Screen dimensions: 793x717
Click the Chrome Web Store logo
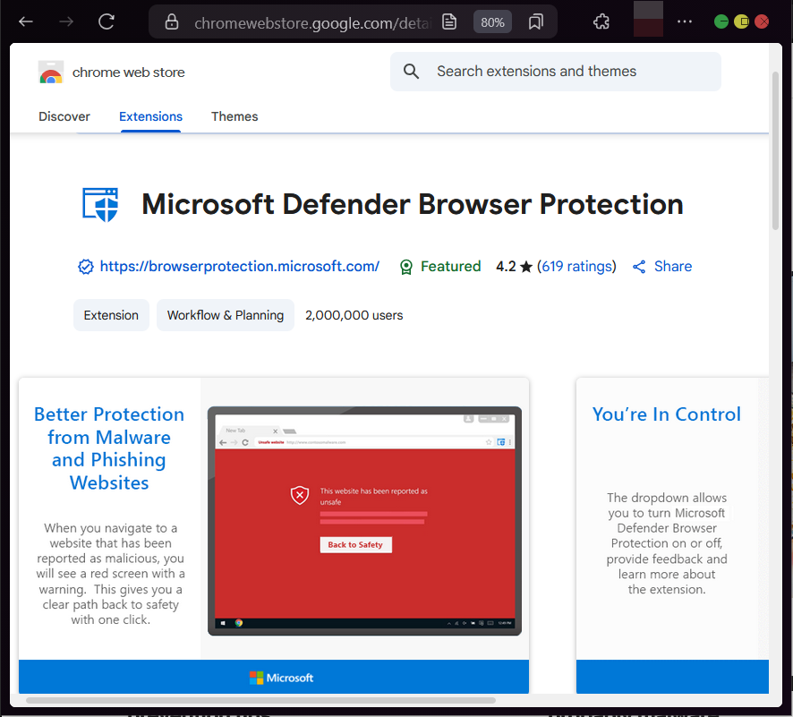click(51, 73)
